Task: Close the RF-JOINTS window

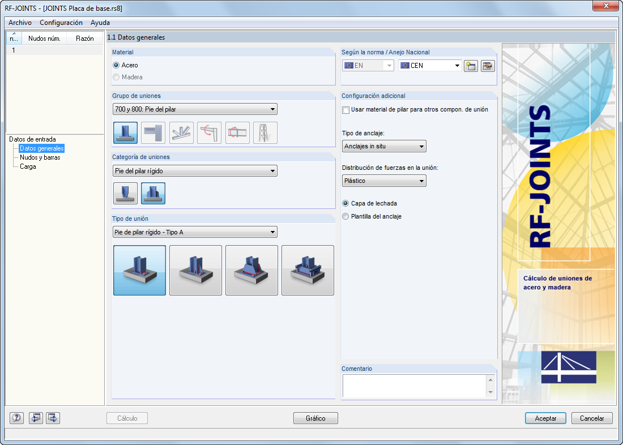Action: pyautogui.click(x=607, y=6)
